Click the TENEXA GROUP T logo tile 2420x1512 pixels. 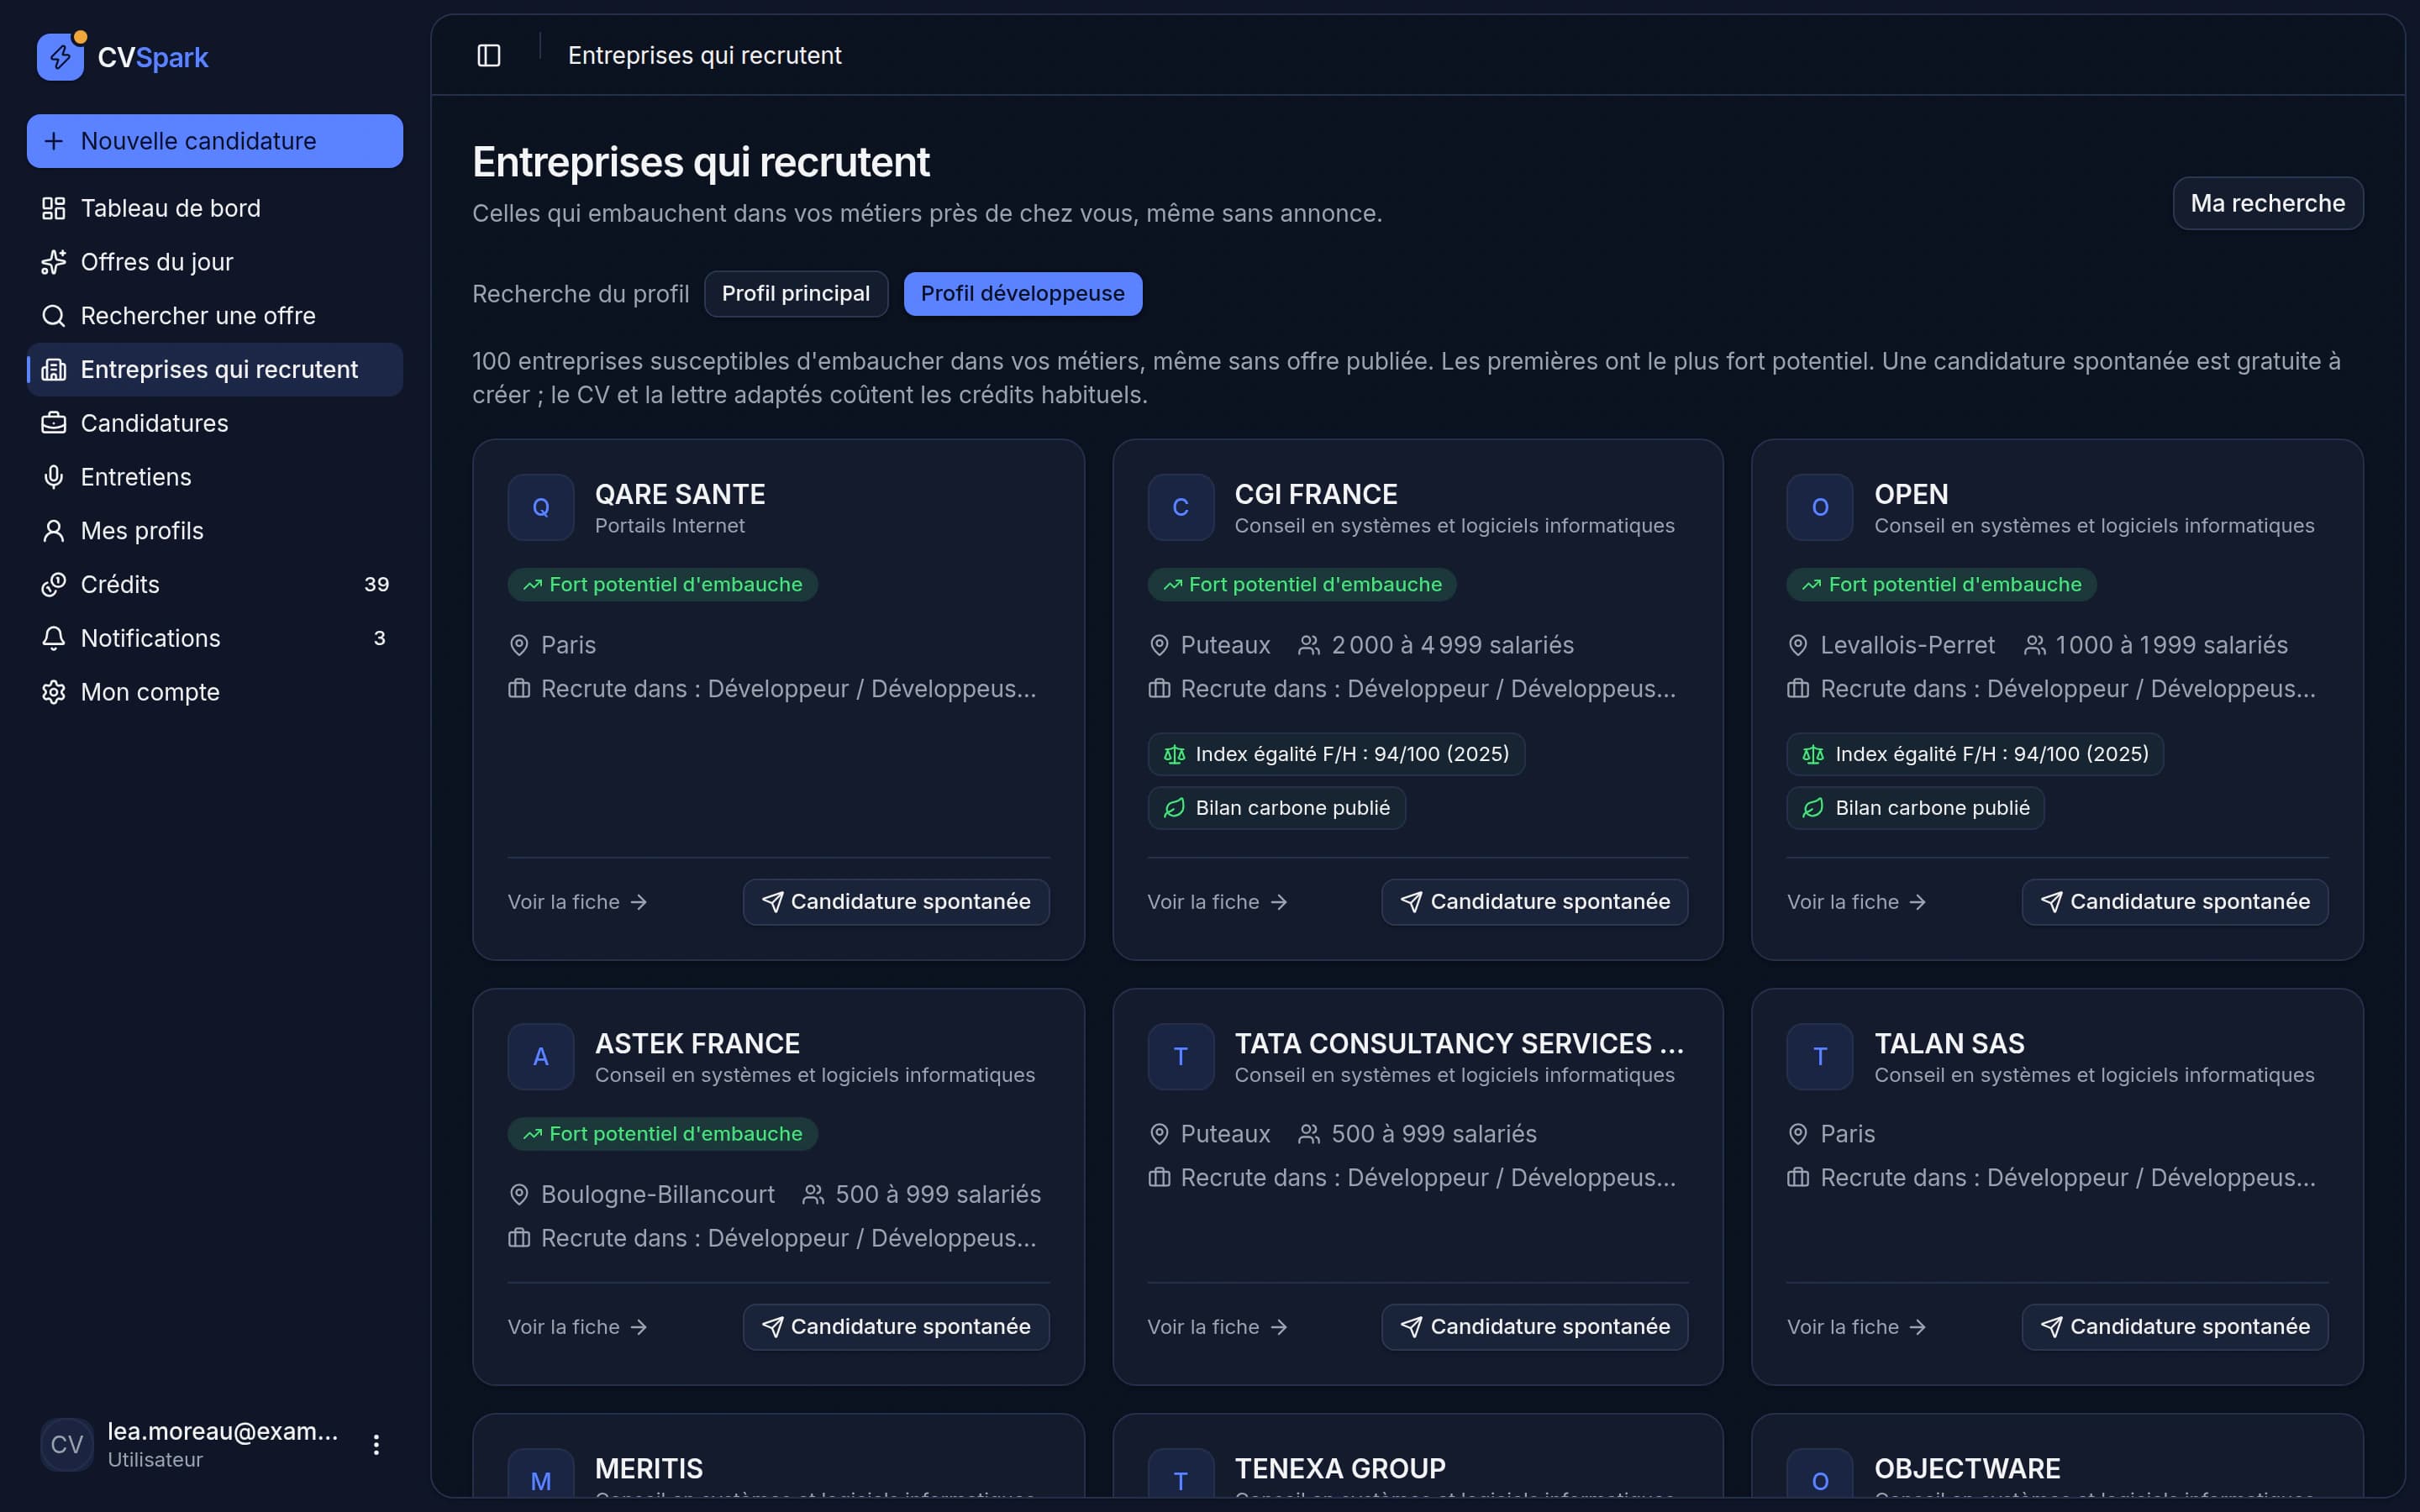(x=1180, y=1472)
